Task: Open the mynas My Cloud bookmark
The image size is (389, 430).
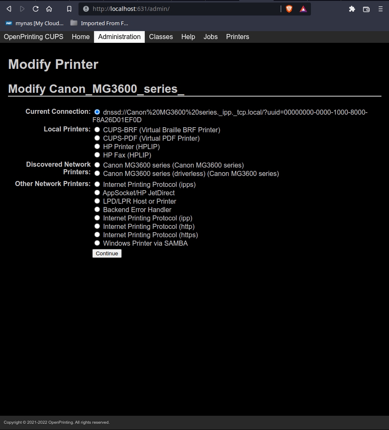Action: [34, 24]
